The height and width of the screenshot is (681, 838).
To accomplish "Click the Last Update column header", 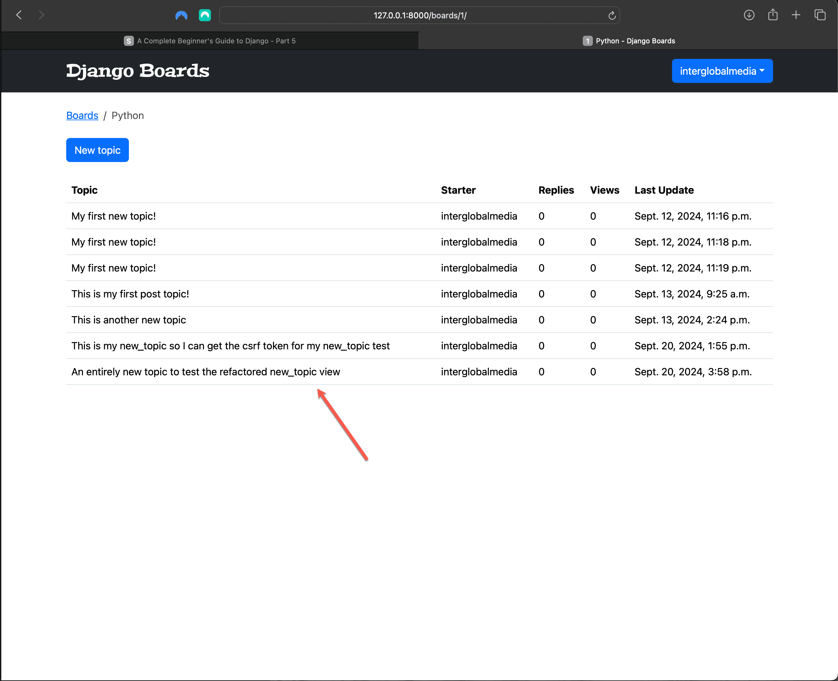I will tap(664, 190).
